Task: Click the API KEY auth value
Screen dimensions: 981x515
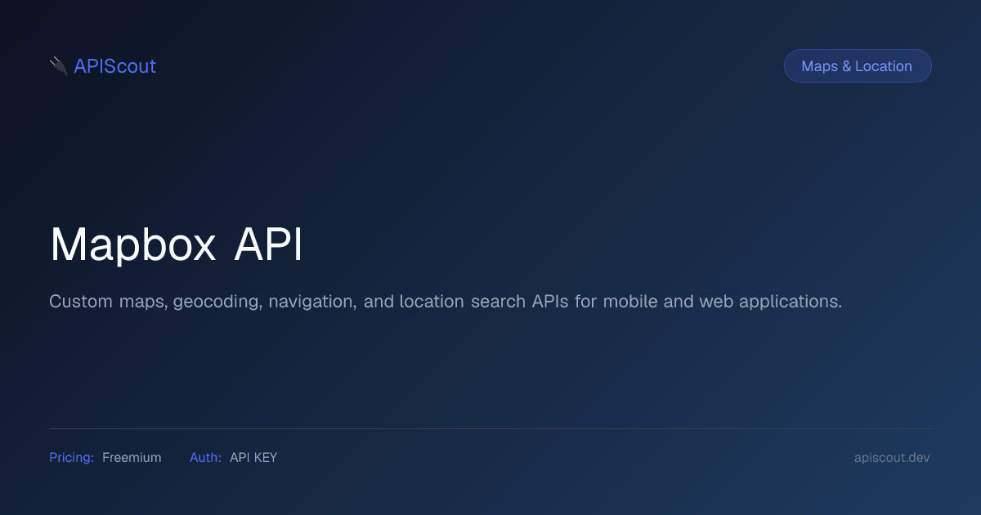Action: coord(253,458)
